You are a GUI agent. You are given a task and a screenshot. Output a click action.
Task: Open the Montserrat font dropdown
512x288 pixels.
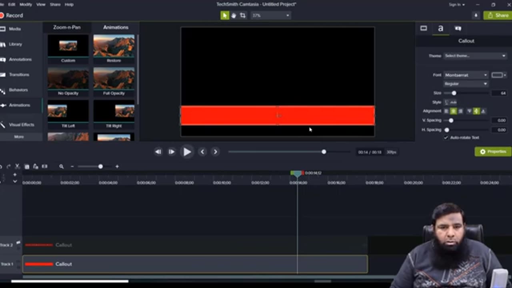click(466, 75)
